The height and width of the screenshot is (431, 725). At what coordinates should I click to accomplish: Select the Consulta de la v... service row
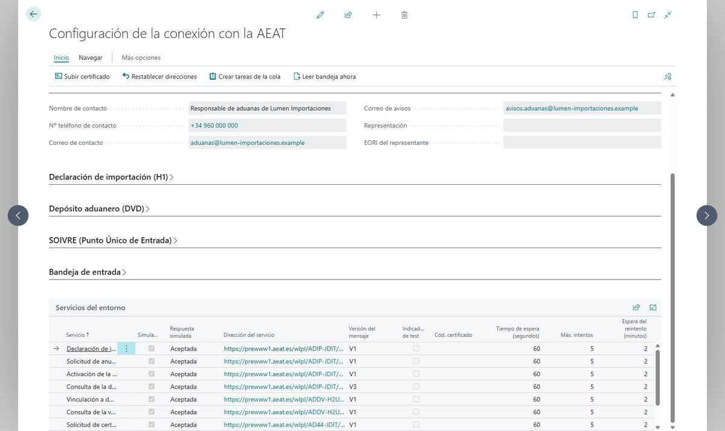pos(350,412)
